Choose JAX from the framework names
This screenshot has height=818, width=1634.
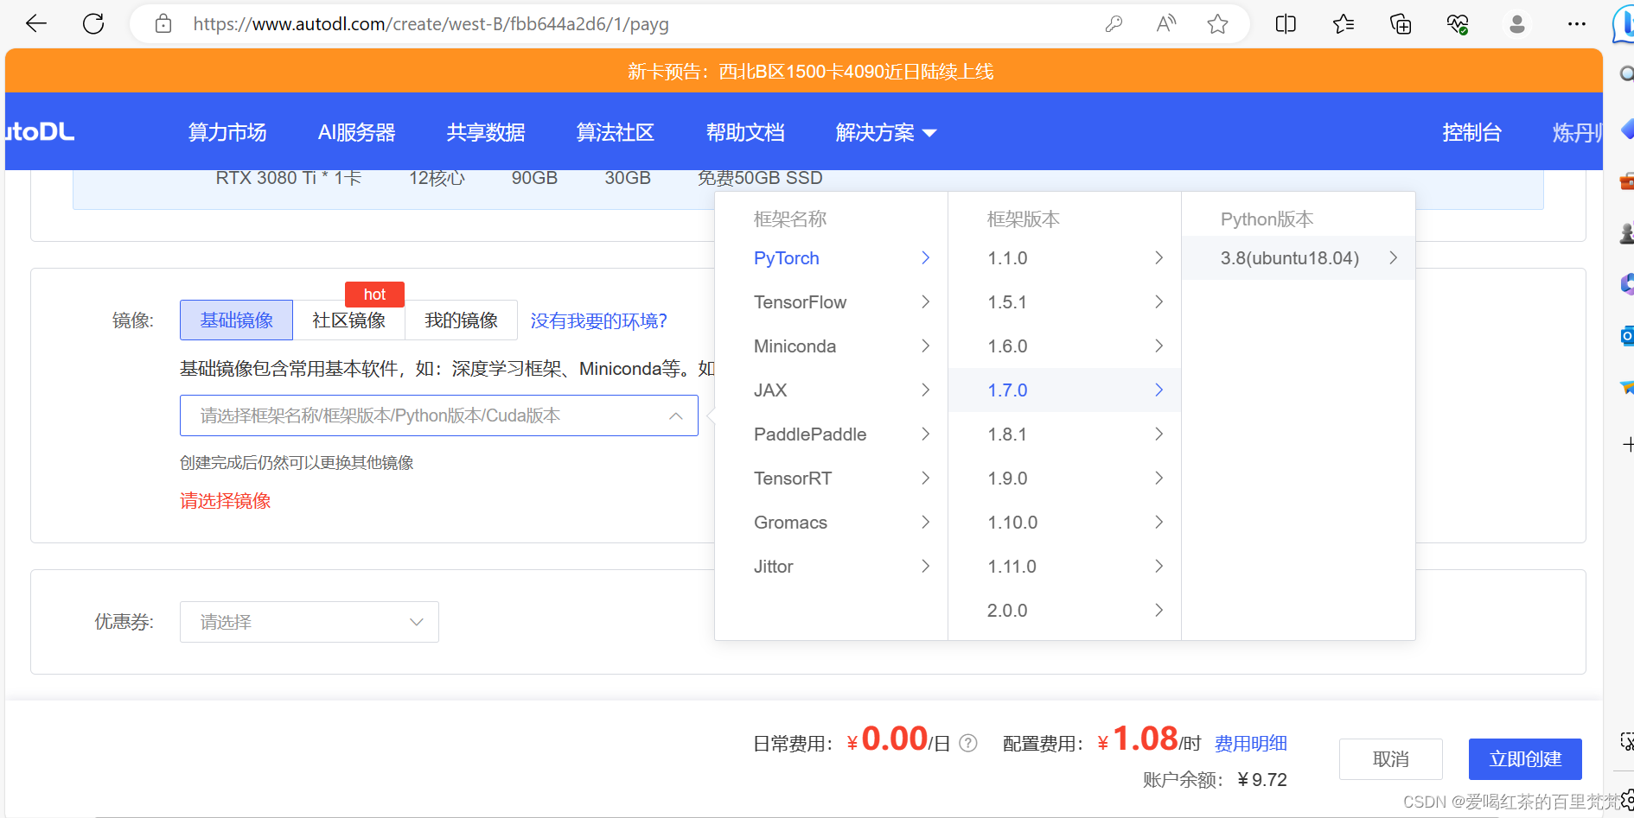coord(832,390)
